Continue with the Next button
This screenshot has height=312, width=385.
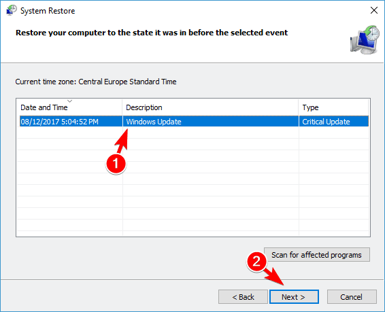tap(294, 297)
